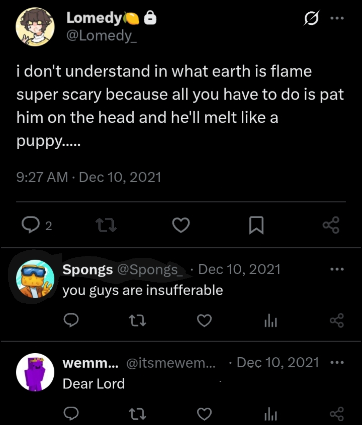The height and width of the screenshot is (425, 362).
Task: Reply to wemm's 'Dear Lord' comment
Action: point(71,414)
